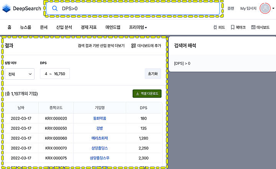Click the 종목코드 column header
276x169 pixels.
click(56, 108)
